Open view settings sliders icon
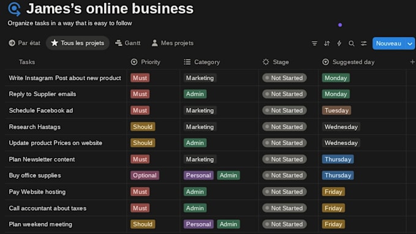 pyautogui.click(x=364, y=43)
